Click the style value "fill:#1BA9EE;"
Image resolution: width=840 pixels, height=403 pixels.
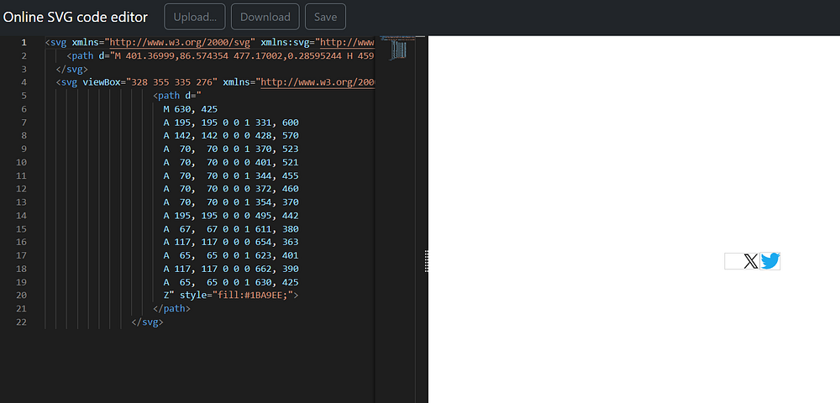pos(253,296)
